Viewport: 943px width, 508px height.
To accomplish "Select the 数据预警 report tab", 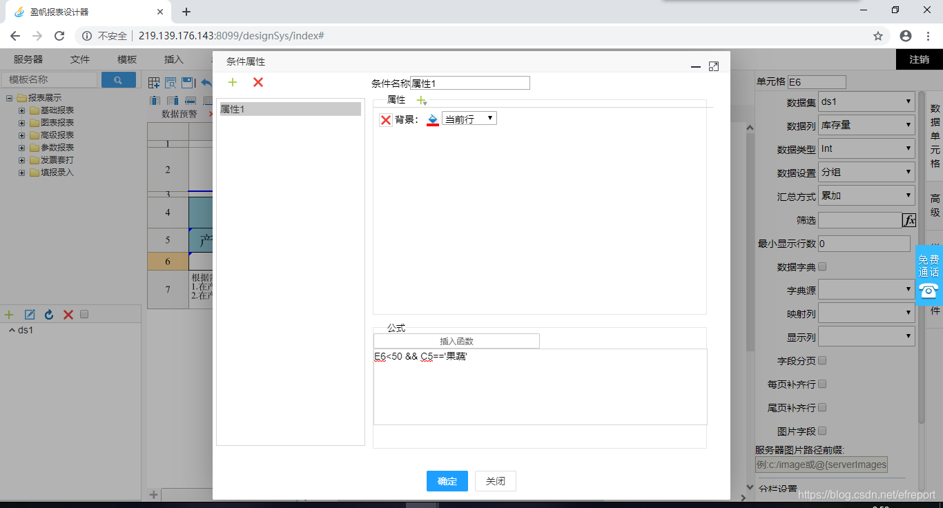I will coord(179,114).
